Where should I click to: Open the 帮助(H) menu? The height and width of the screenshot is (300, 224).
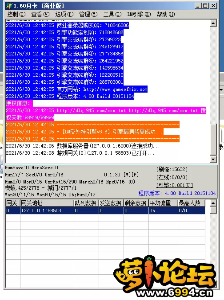pyautogui.click(x=166, y=14)
